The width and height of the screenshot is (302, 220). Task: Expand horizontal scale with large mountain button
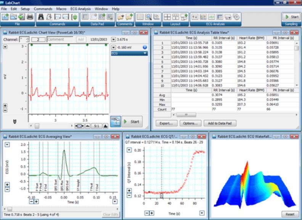point(105,126)
